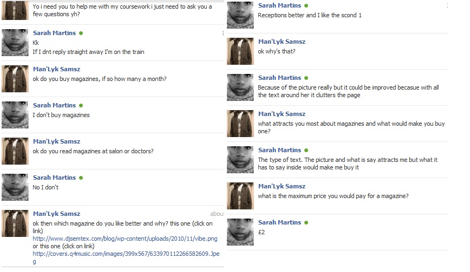470x272 pixels.
Task: Click Sarah Martins name above 'Kk' message
Action: coord(54,33)
